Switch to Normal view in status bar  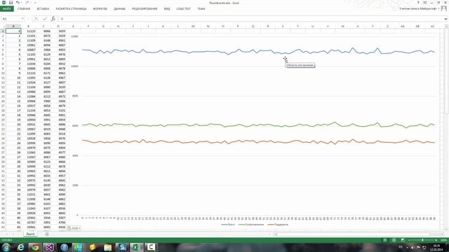[x=385, y=240]
